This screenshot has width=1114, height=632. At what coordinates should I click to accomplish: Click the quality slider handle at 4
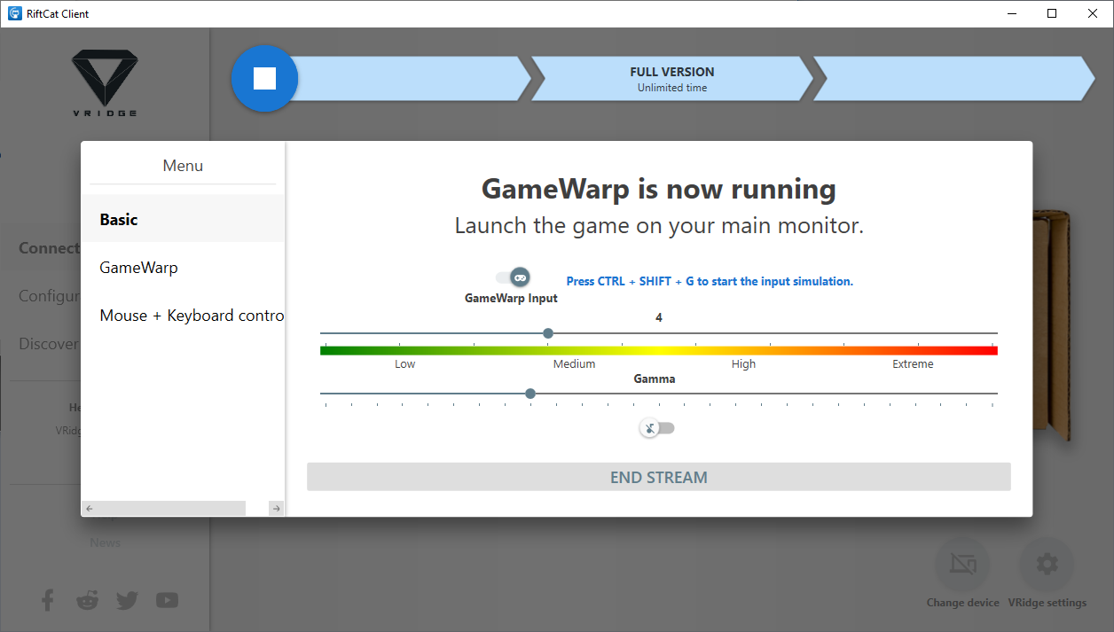coord(548,333)
